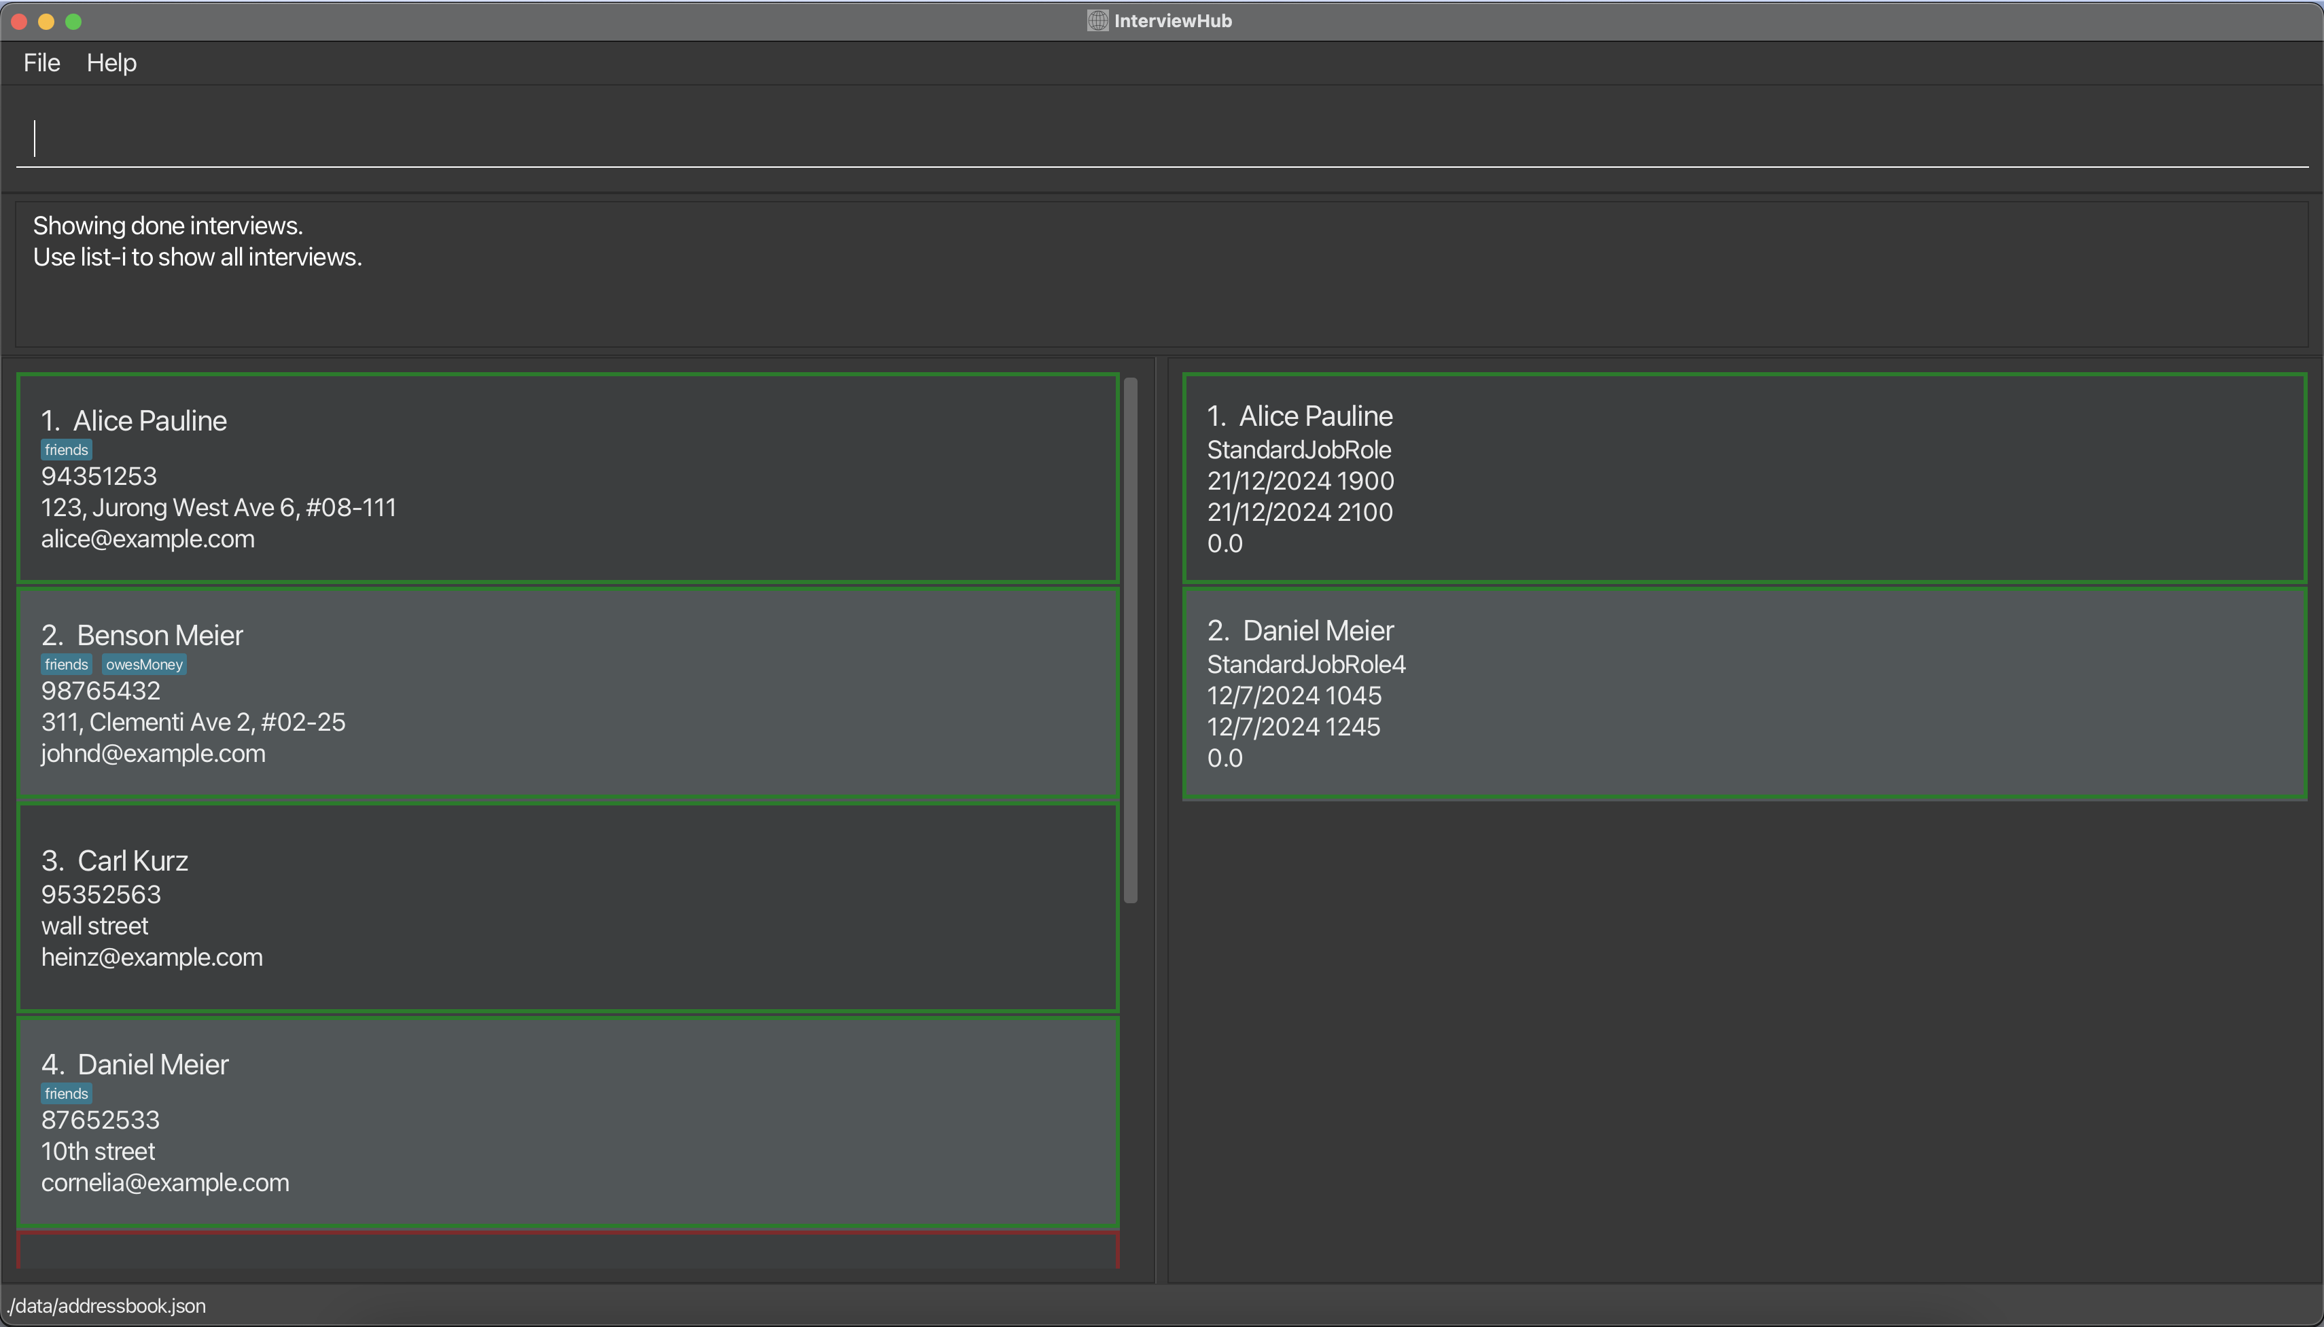Click start time 21/12/2024 1900

click(x=1300, y=481)
